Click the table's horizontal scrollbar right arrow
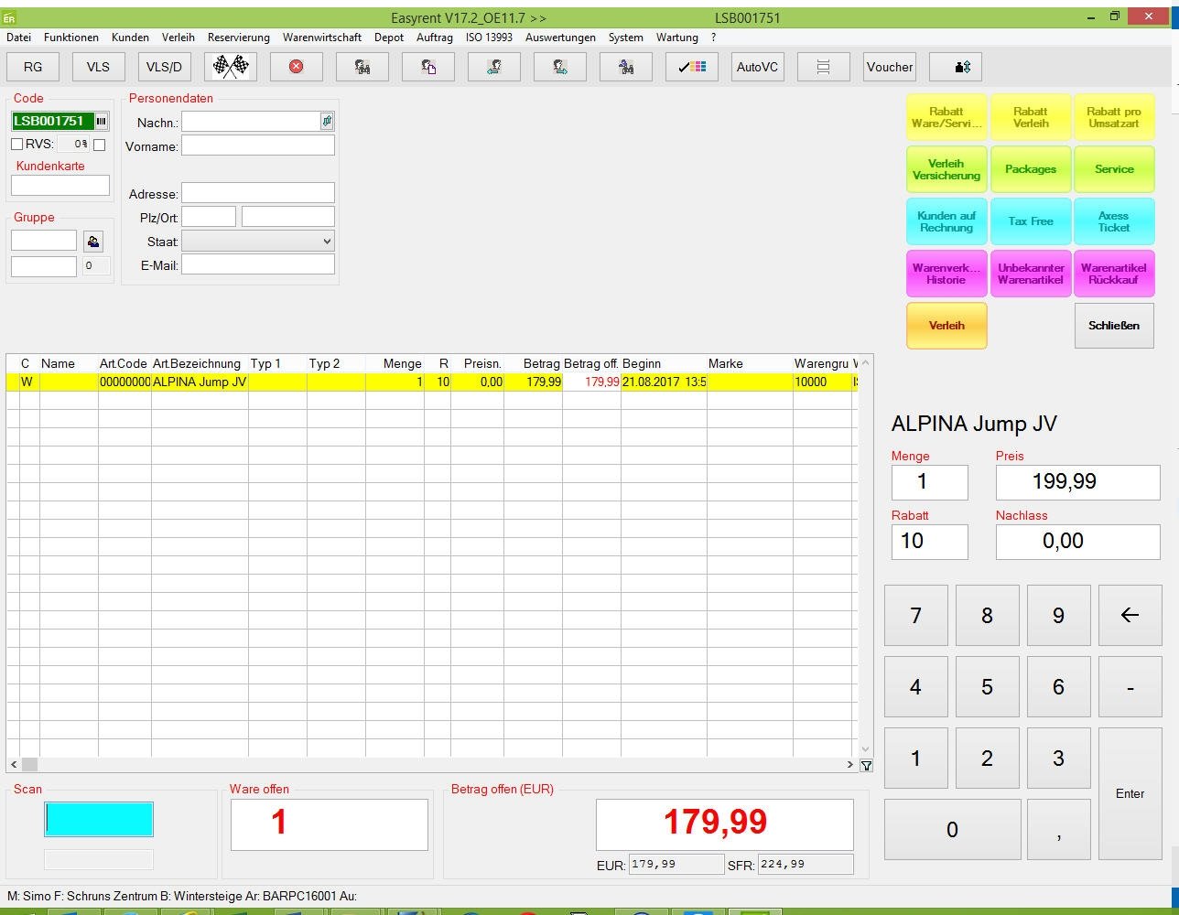1179x915 pixels. pos(850,765)
